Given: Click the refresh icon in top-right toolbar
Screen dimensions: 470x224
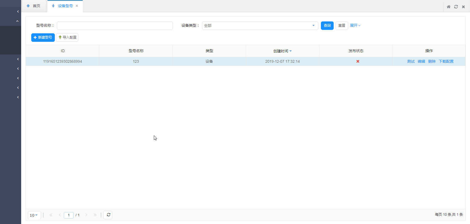Looking at the screenshot, I should point(456,7).
